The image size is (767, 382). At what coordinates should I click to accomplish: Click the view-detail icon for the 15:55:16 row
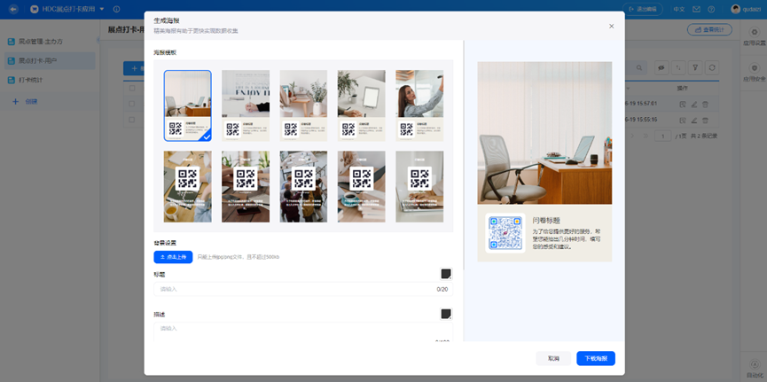(x=683, y=120)
